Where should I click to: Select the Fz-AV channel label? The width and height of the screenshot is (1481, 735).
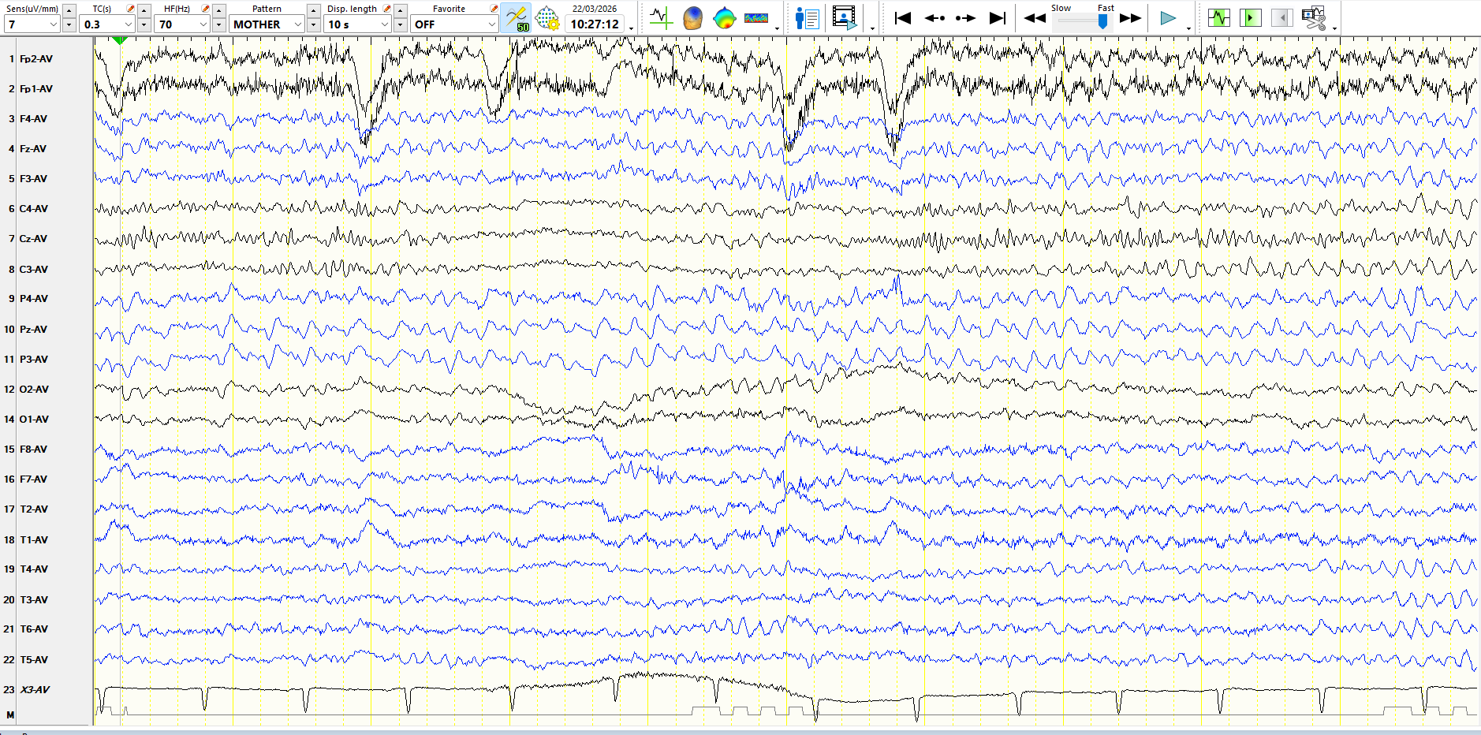click(x=33, y=149)
